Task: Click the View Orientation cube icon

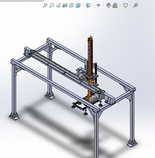Action: coord(78,5)
